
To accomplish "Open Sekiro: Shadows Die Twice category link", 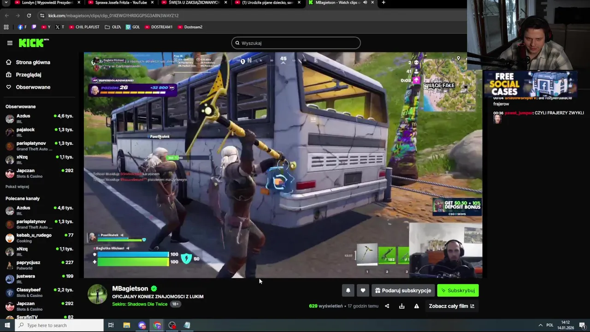I will point(140,304).
